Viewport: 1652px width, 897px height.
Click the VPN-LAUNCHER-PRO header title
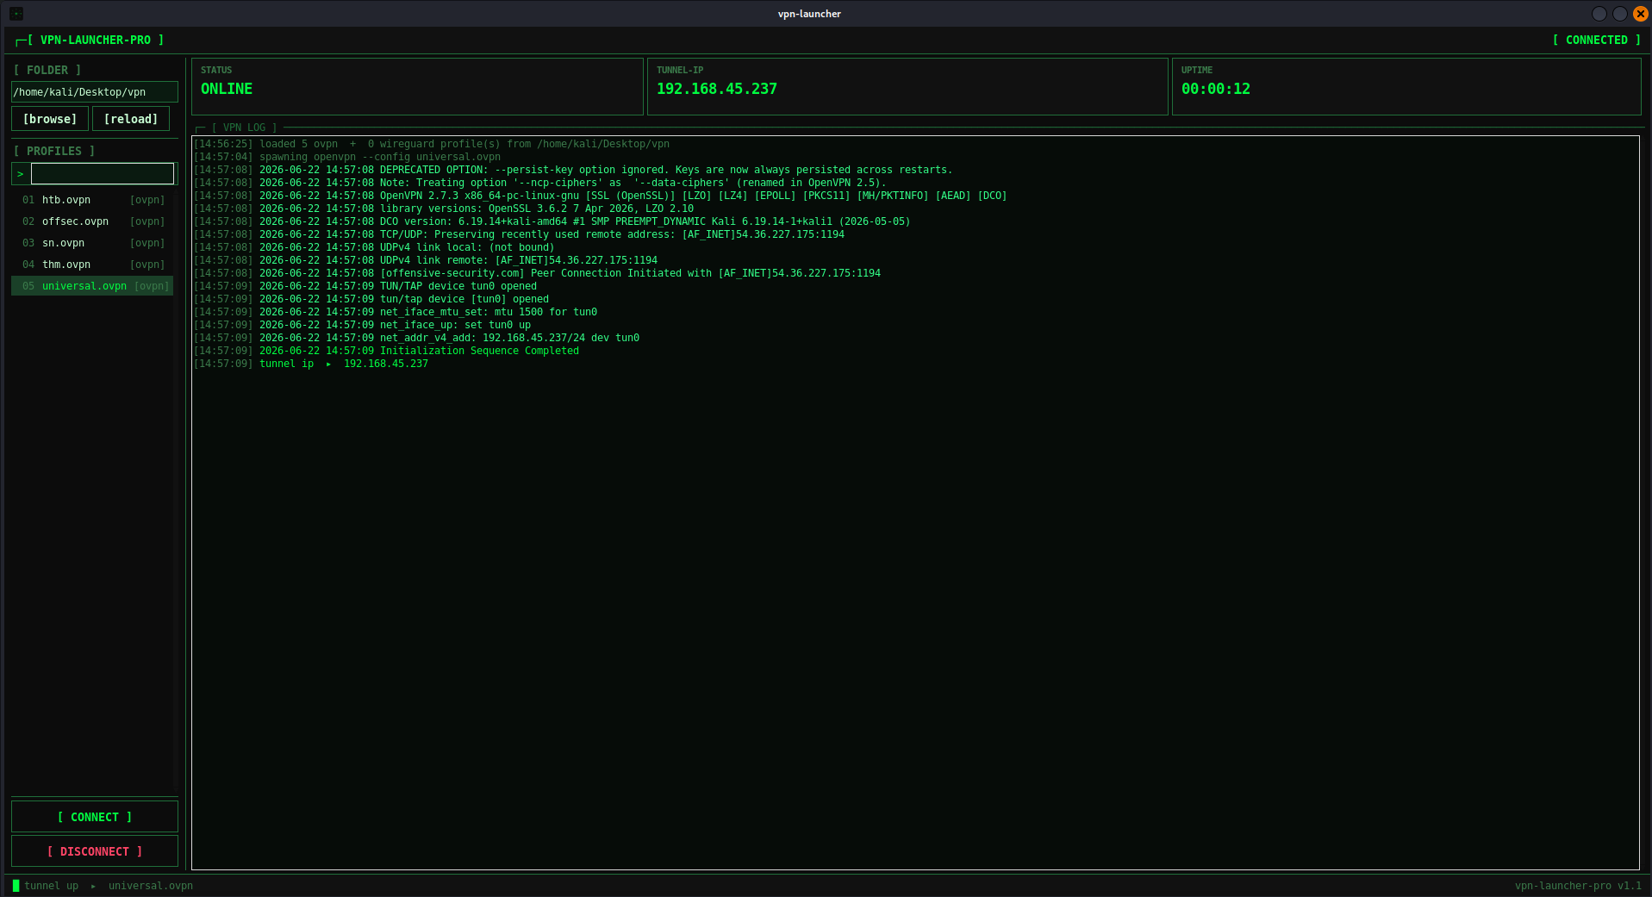click(96, 40)
